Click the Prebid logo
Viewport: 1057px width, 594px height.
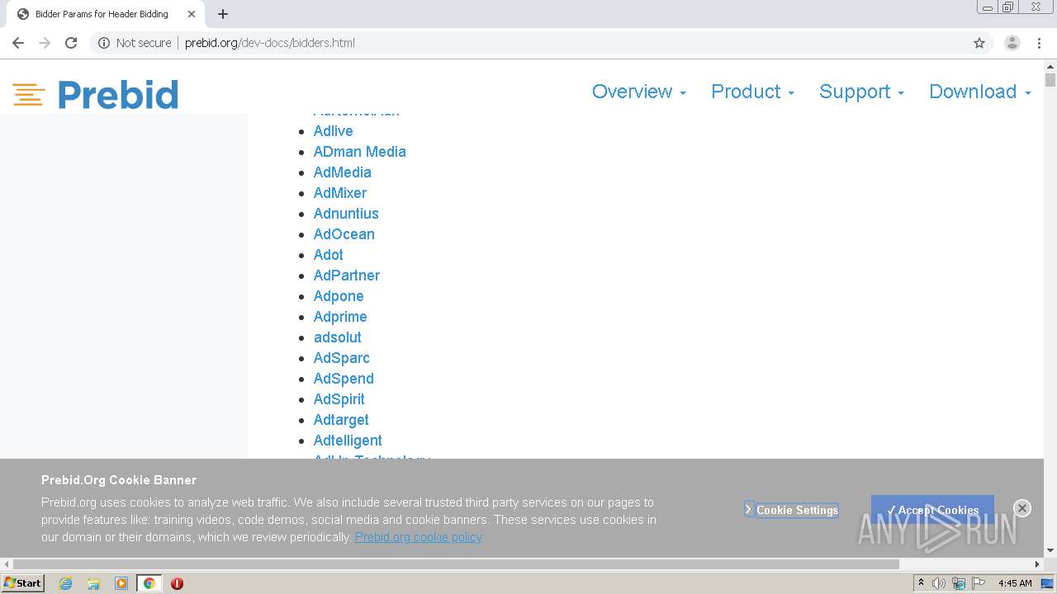click(96, 95)
